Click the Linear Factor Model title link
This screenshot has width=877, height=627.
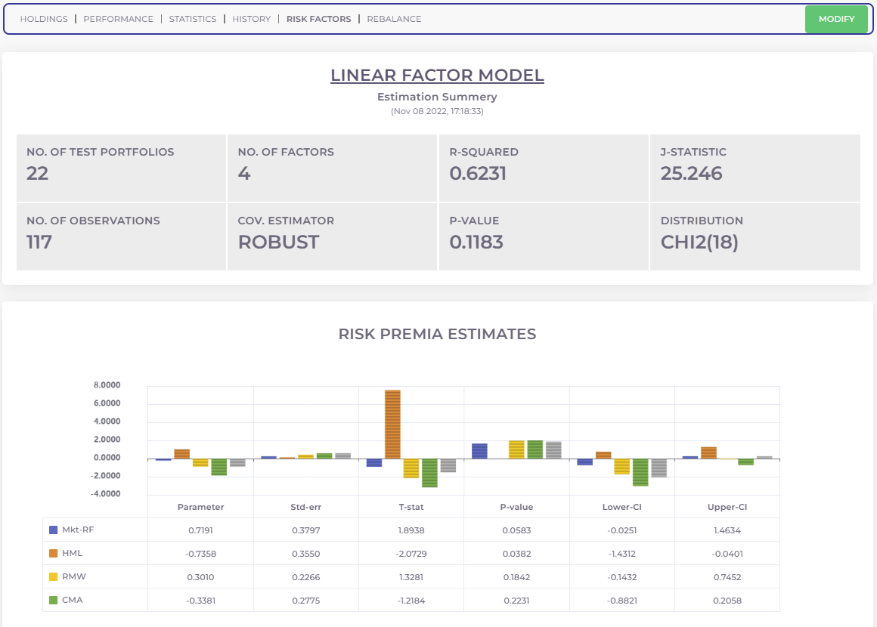[x=437, y=76]
